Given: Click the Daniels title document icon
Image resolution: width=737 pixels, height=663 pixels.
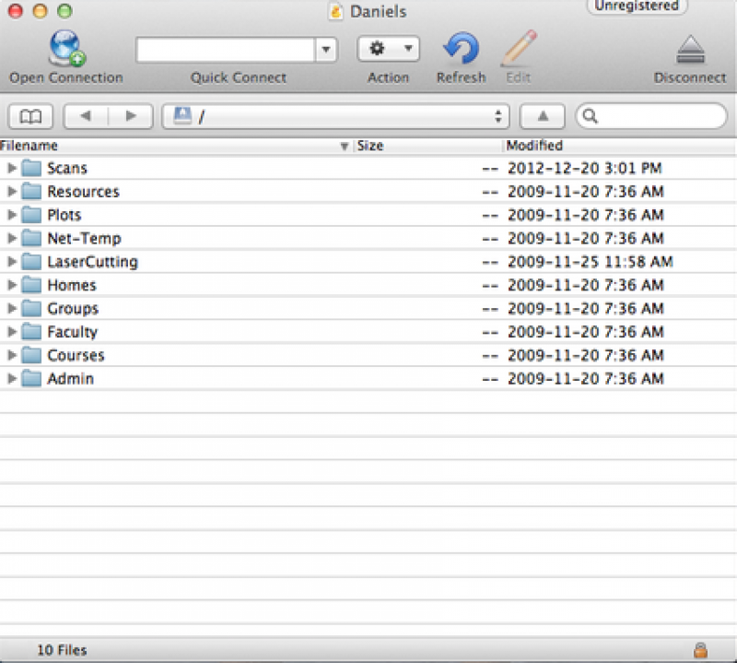Looking at the screenshot, I should coord(336,11).
